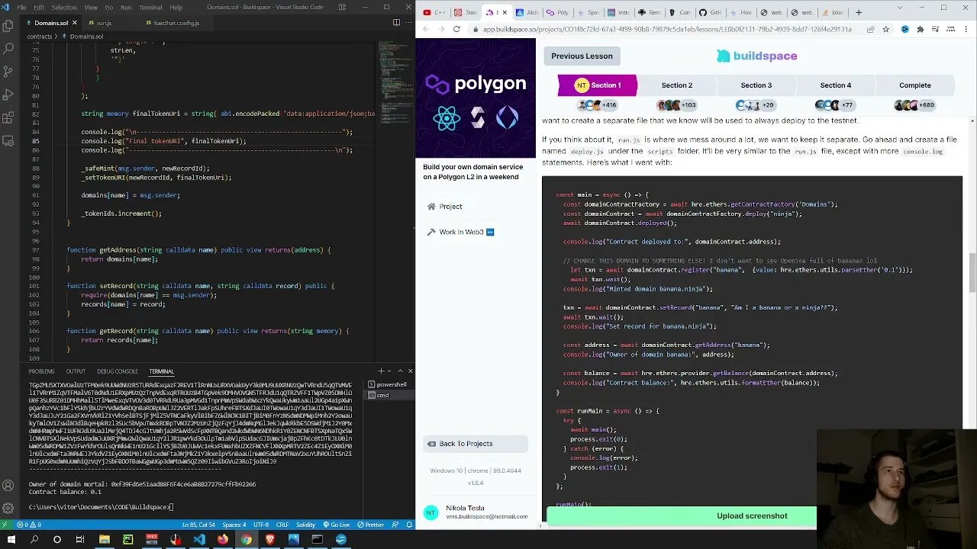The width and height of the screenshot is (977, 549).
Task: Open a new Chrome tab
Action: [859, 12]
